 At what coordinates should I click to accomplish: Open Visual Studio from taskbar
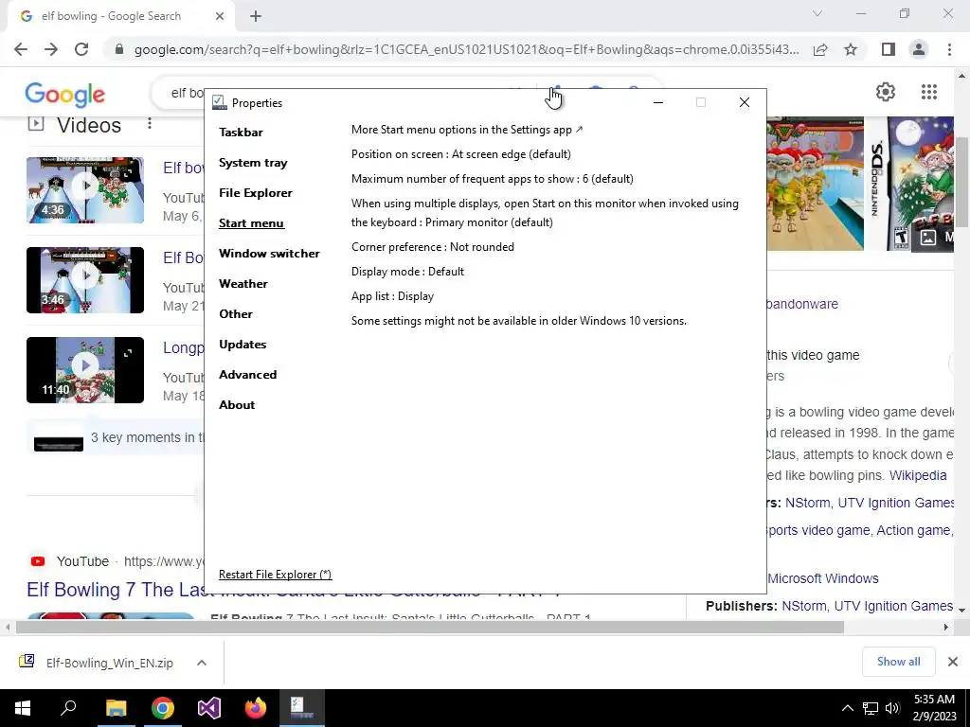tap(209, 708)
